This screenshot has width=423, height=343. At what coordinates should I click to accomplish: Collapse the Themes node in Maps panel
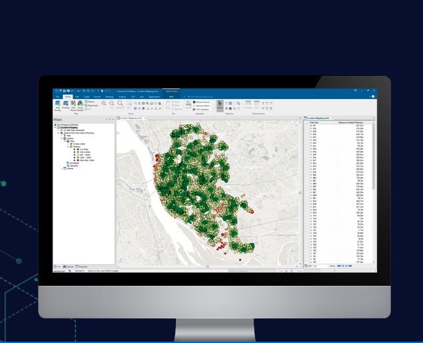[x=61, y=138]
